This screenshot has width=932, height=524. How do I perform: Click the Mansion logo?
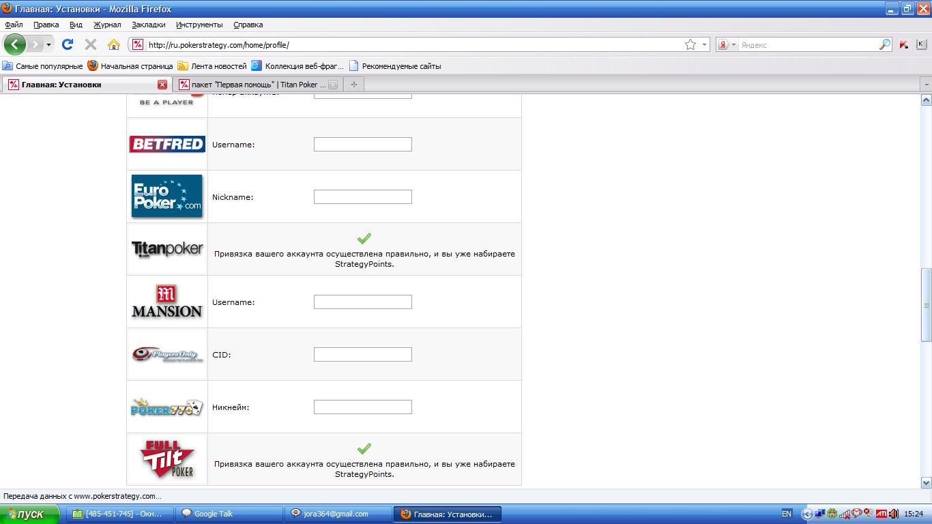167,302
